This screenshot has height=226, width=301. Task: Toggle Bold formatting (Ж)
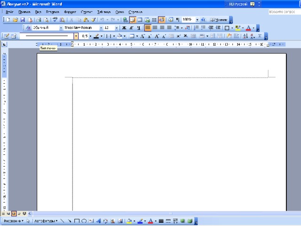coord(124,28)
